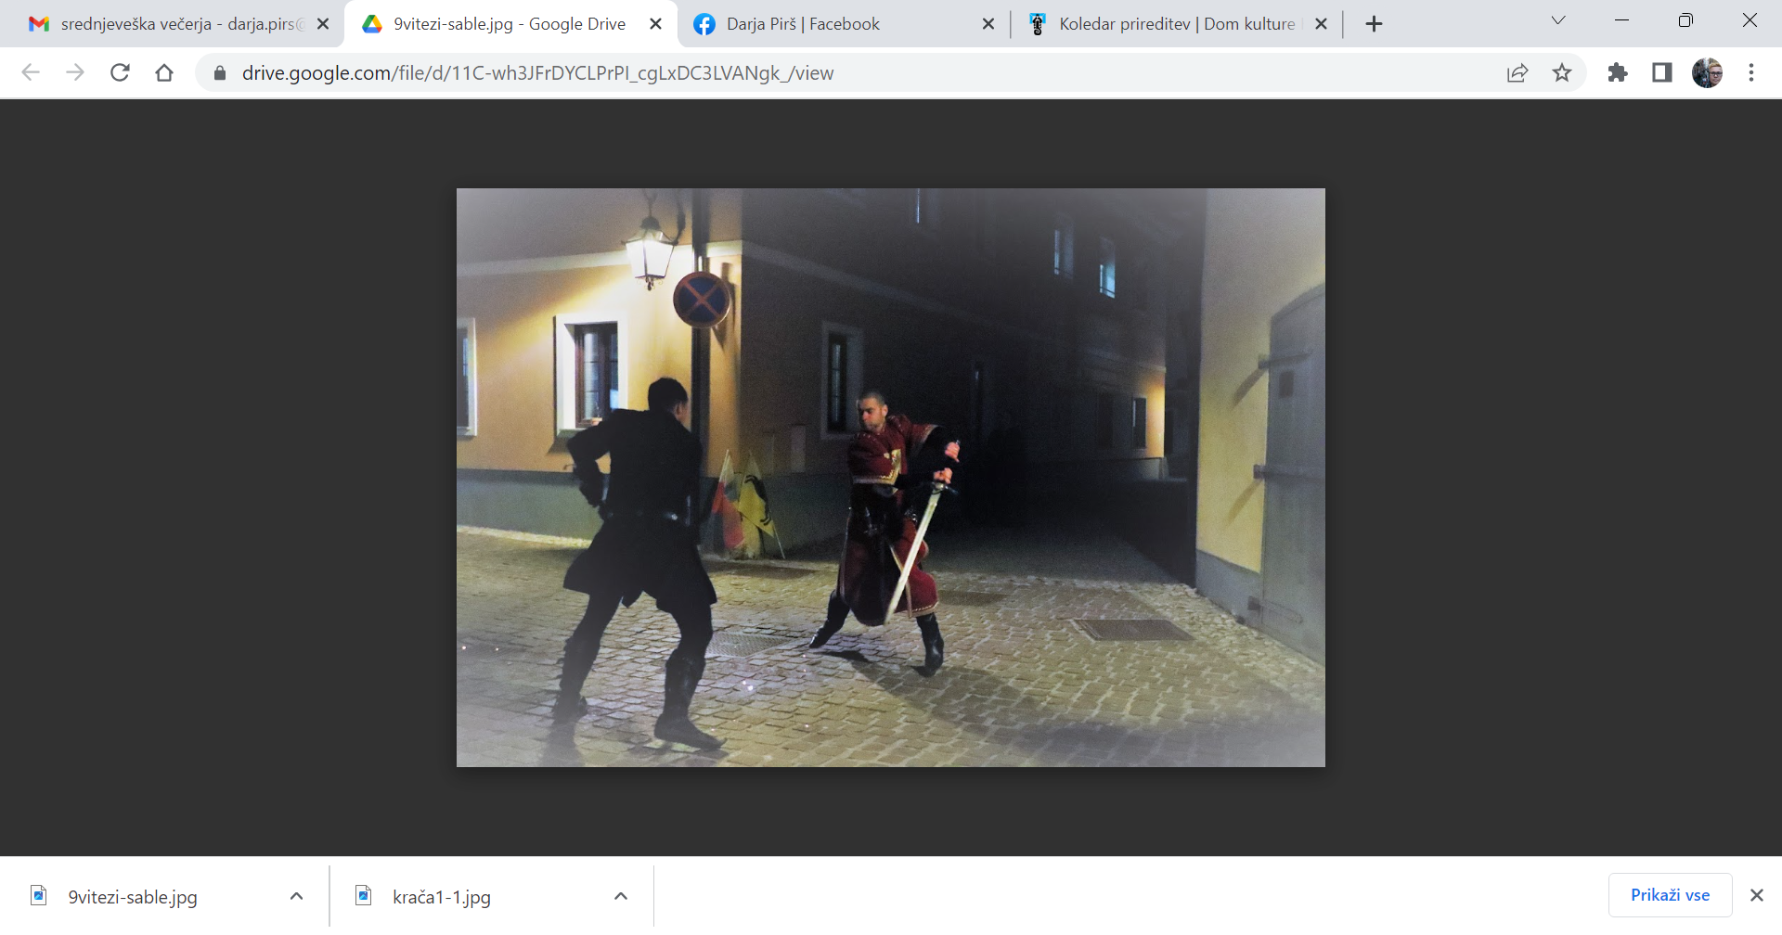Expand options for 9vitezi-sable.jpg download
1782x935 pixels.
(x=296, y=896)
